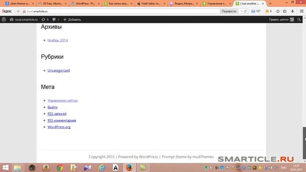The image size is (306, 172).
Task: Switch to the 'Valdi Sabev m...' tab
Action: coord(151,3)
